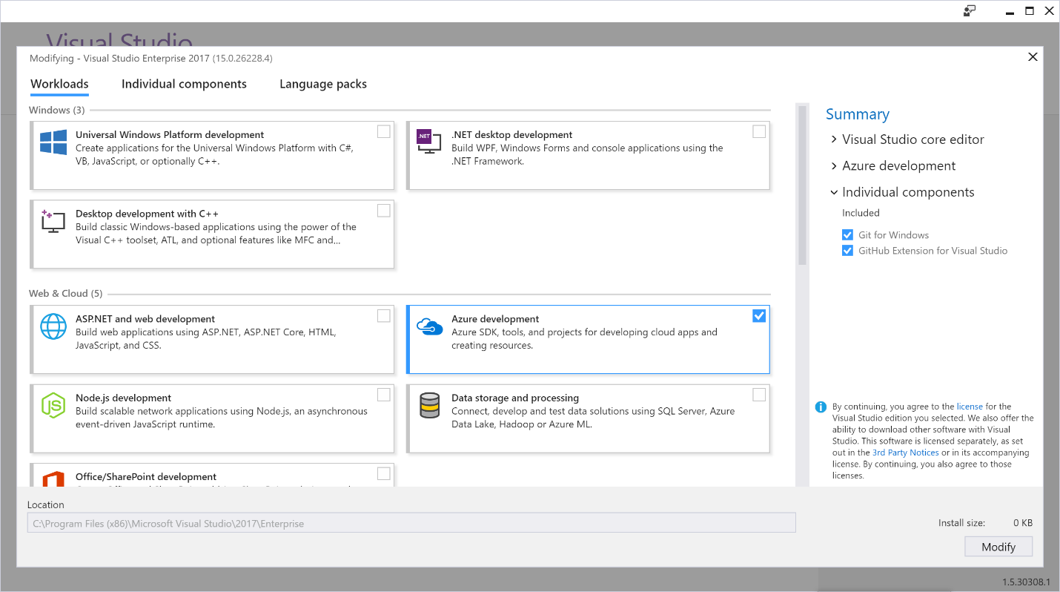This screenshot has height=592, width=1060.
Task: Click the Universal Windows Platform Windows logo icon
Action: pos(53,142)
